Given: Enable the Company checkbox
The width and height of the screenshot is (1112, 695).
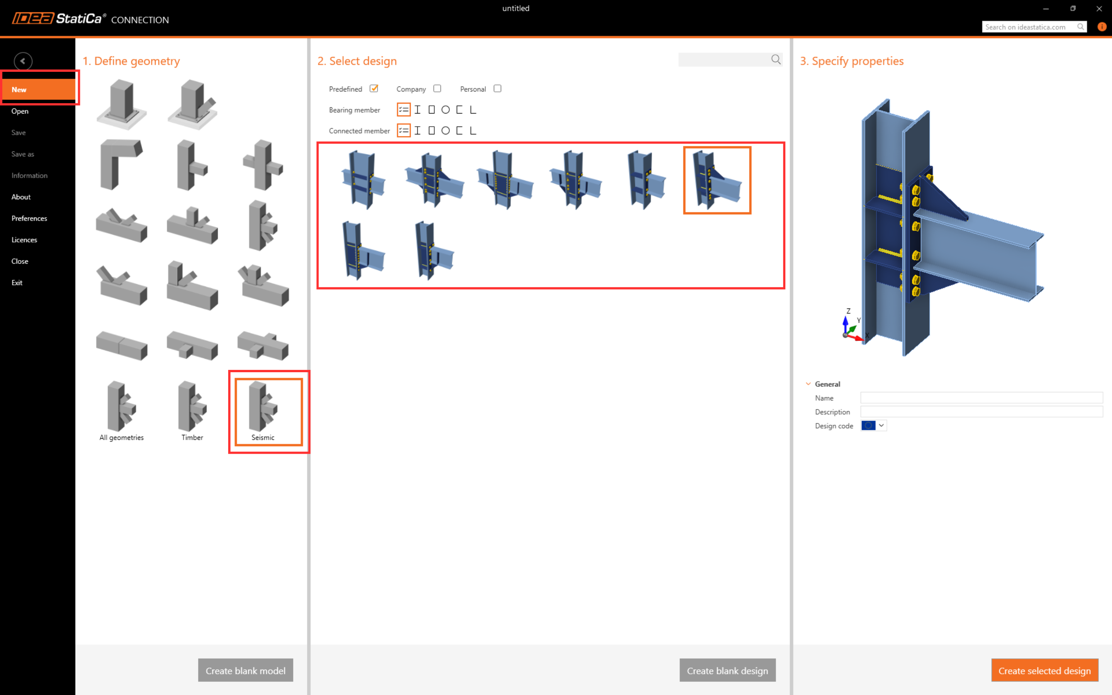Looking at the screenshot, I should (437, 89).
